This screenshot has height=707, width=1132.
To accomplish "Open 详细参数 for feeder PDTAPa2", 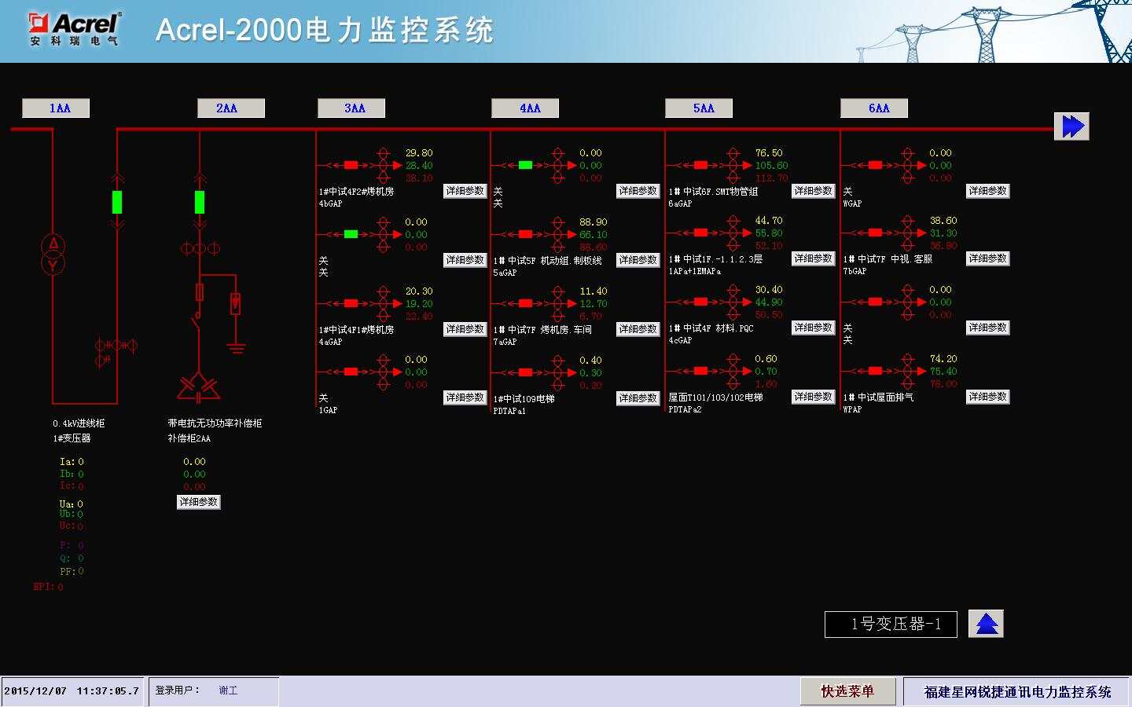I will pyautogui.click(x=813, y=397).
